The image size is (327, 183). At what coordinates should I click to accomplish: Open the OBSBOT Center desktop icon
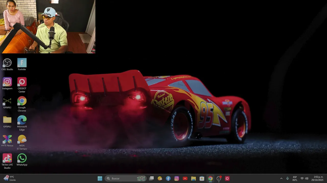tap(22, 85)
